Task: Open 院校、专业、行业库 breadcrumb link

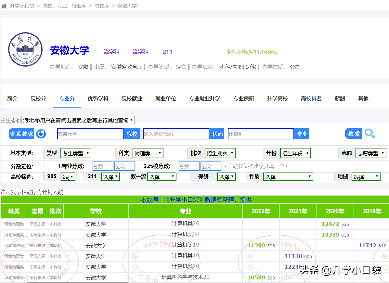Action: pyautogui.click(x=64, y=6)
